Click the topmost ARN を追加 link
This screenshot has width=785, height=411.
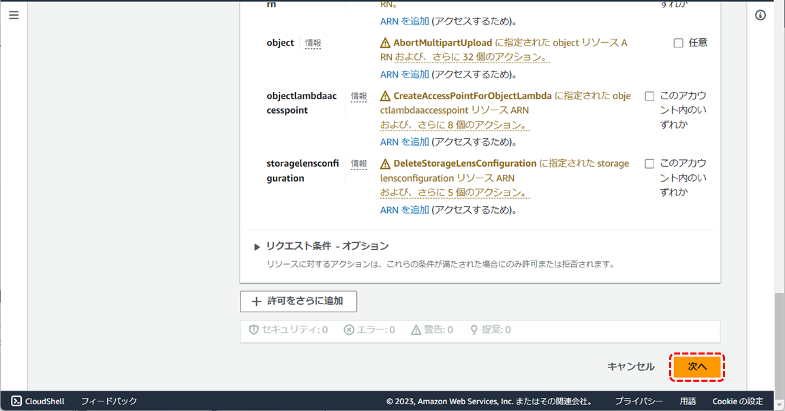click(405, 22)
